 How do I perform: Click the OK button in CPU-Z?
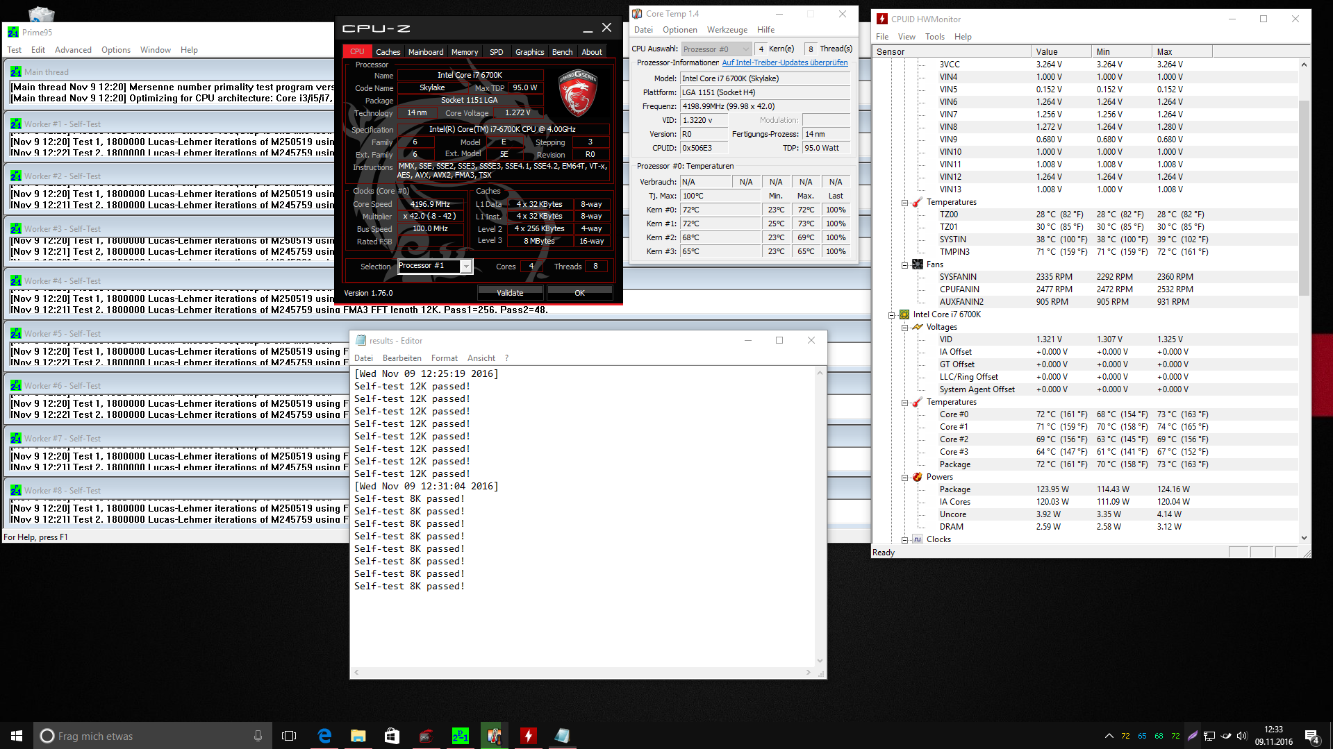coord(579,293)
